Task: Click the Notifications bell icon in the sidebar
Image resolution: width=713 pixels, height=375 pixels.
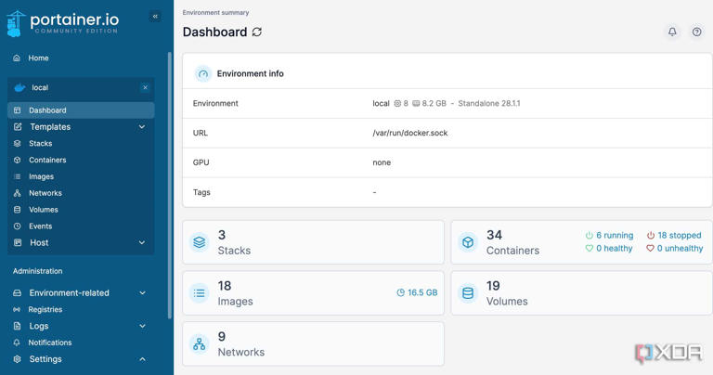Action: 17,343
